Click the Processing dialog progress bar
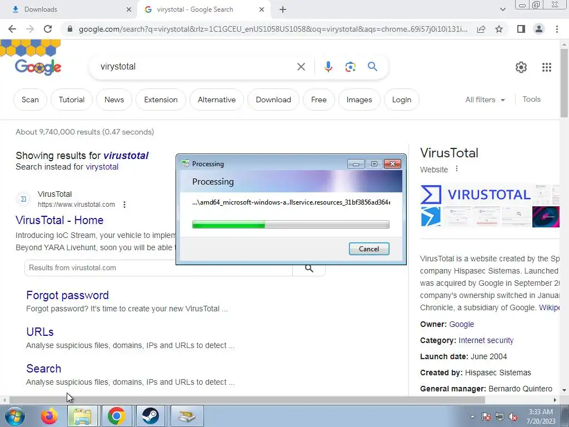 tap(291, 225)
